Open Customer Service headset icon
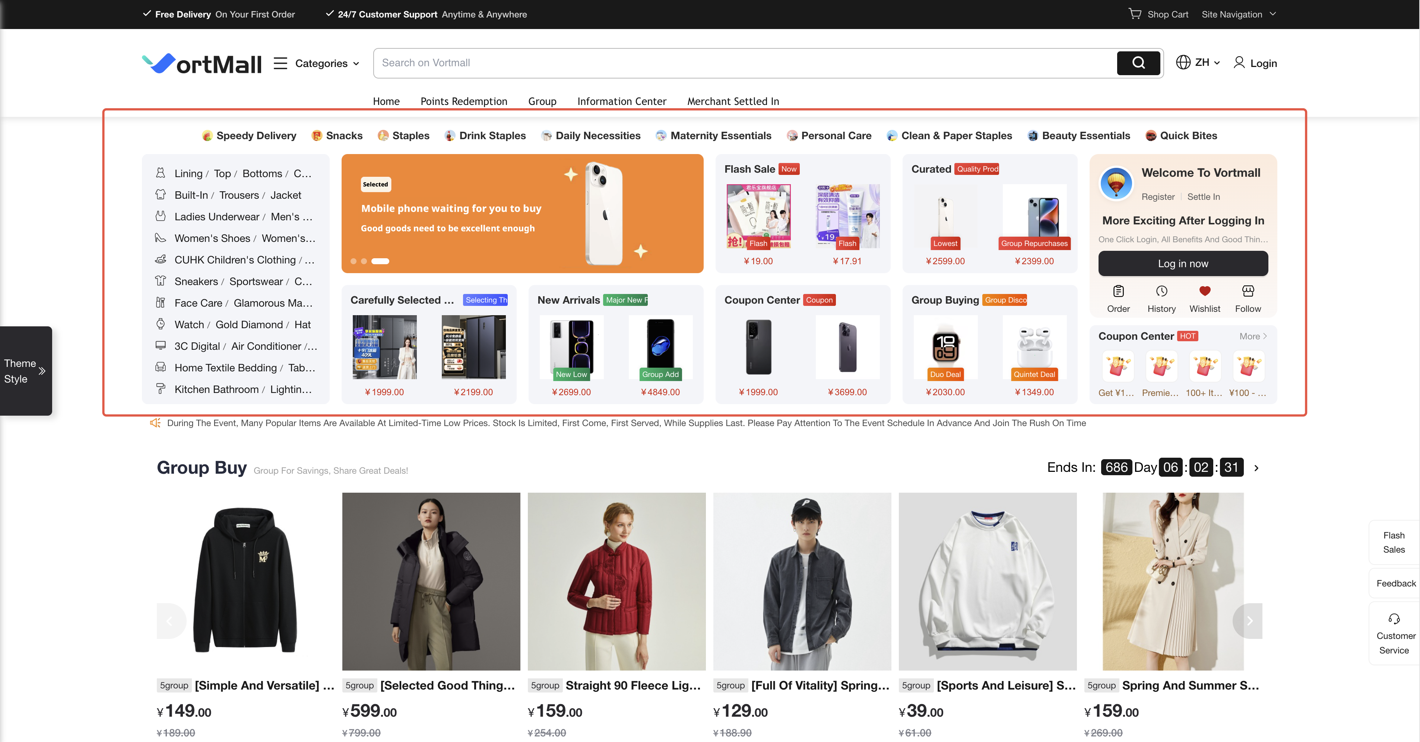This screenshot has height=742, width=1420. click(1394, 618)
